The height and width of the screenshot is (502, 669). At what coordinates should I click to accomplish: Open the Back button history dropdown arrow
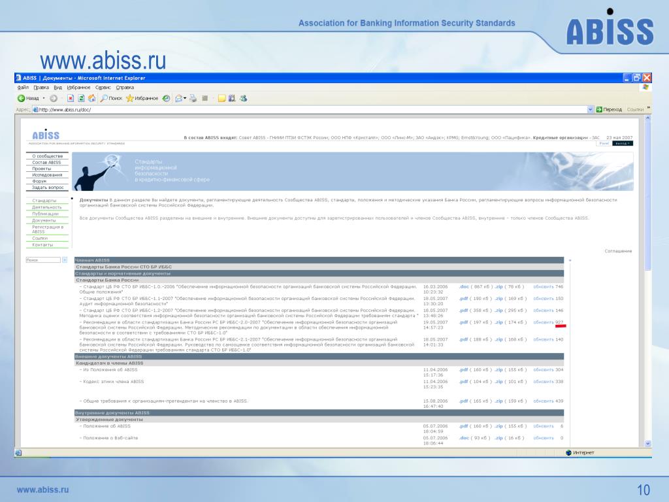point(44,98)
